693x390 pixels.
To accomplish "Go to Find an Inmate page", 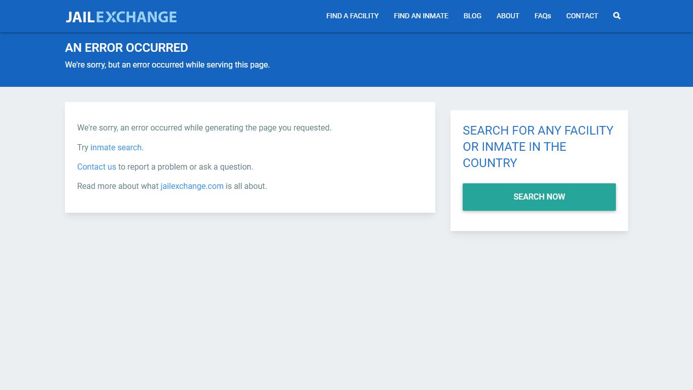I will coord(421,16).
